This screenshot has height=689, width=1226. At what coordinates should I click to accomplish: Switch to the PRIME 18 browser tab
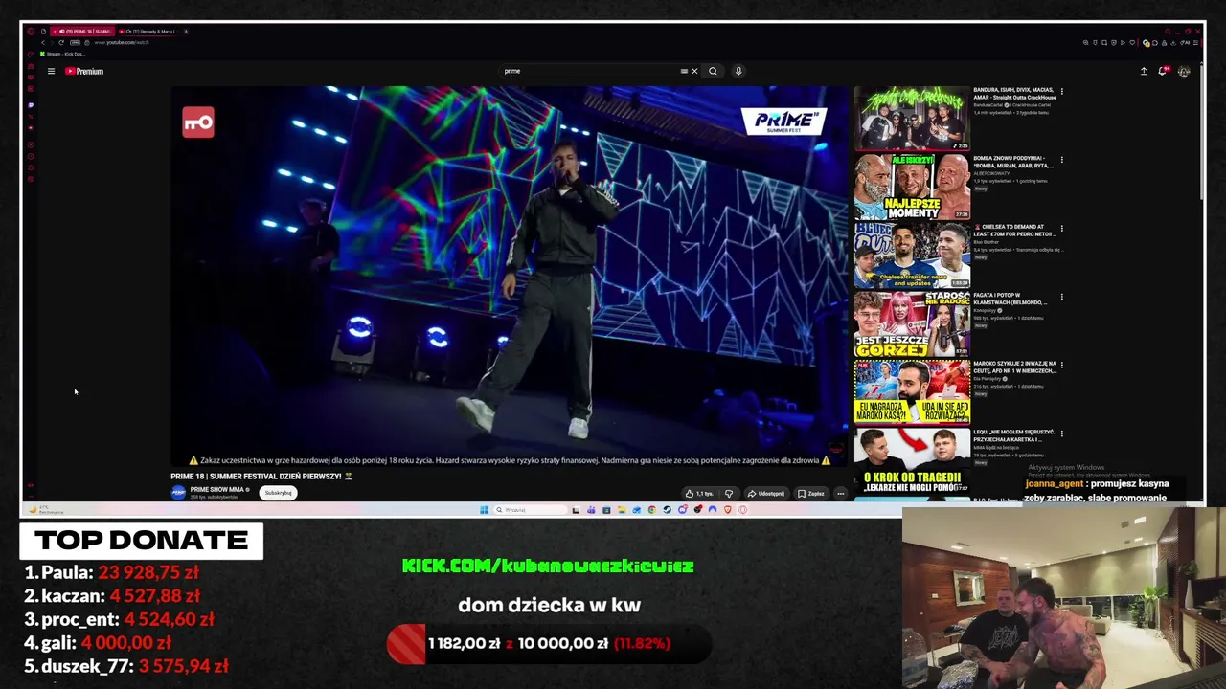point(82,32)
